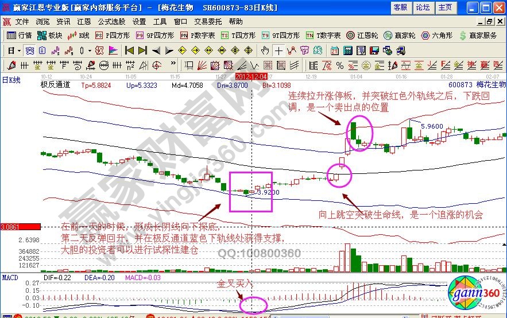Jump to last bar with green skip-forward arrow
The image size is (507, 318).
[x=142, y=51]
